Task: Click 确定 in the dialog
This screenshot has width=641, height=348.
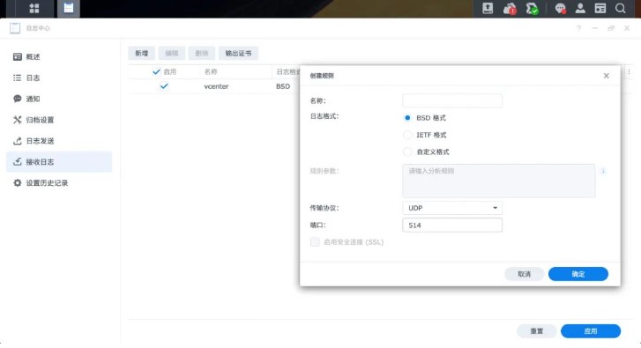Action: tap(578, 274)
